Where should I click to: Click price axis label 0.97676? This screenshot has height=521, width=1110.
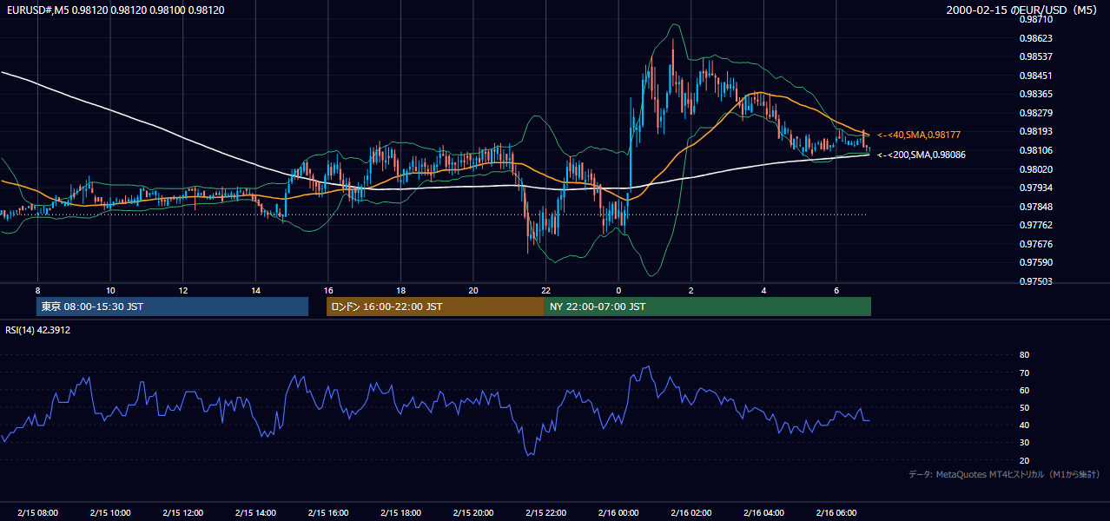pos(1036,244)
